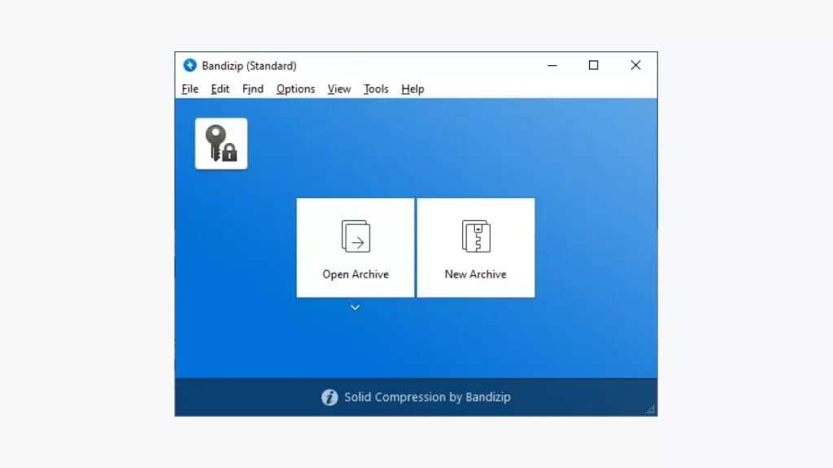Screen dimensions: 833x468
Task: Open the Edit menu
Action: pos(220,89)
